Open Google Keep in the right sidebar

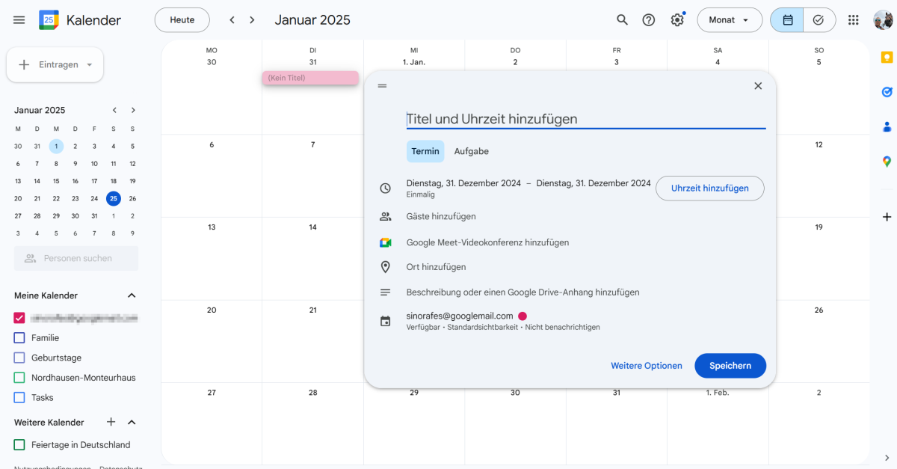pyautogui.click(x=886, y=56)
